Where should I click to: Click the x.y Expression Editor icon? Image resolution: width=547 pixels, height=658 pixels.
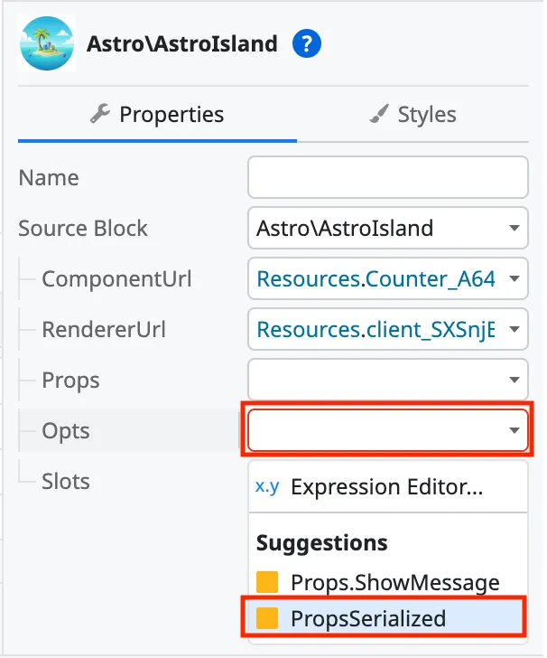[x=267, y=487]
